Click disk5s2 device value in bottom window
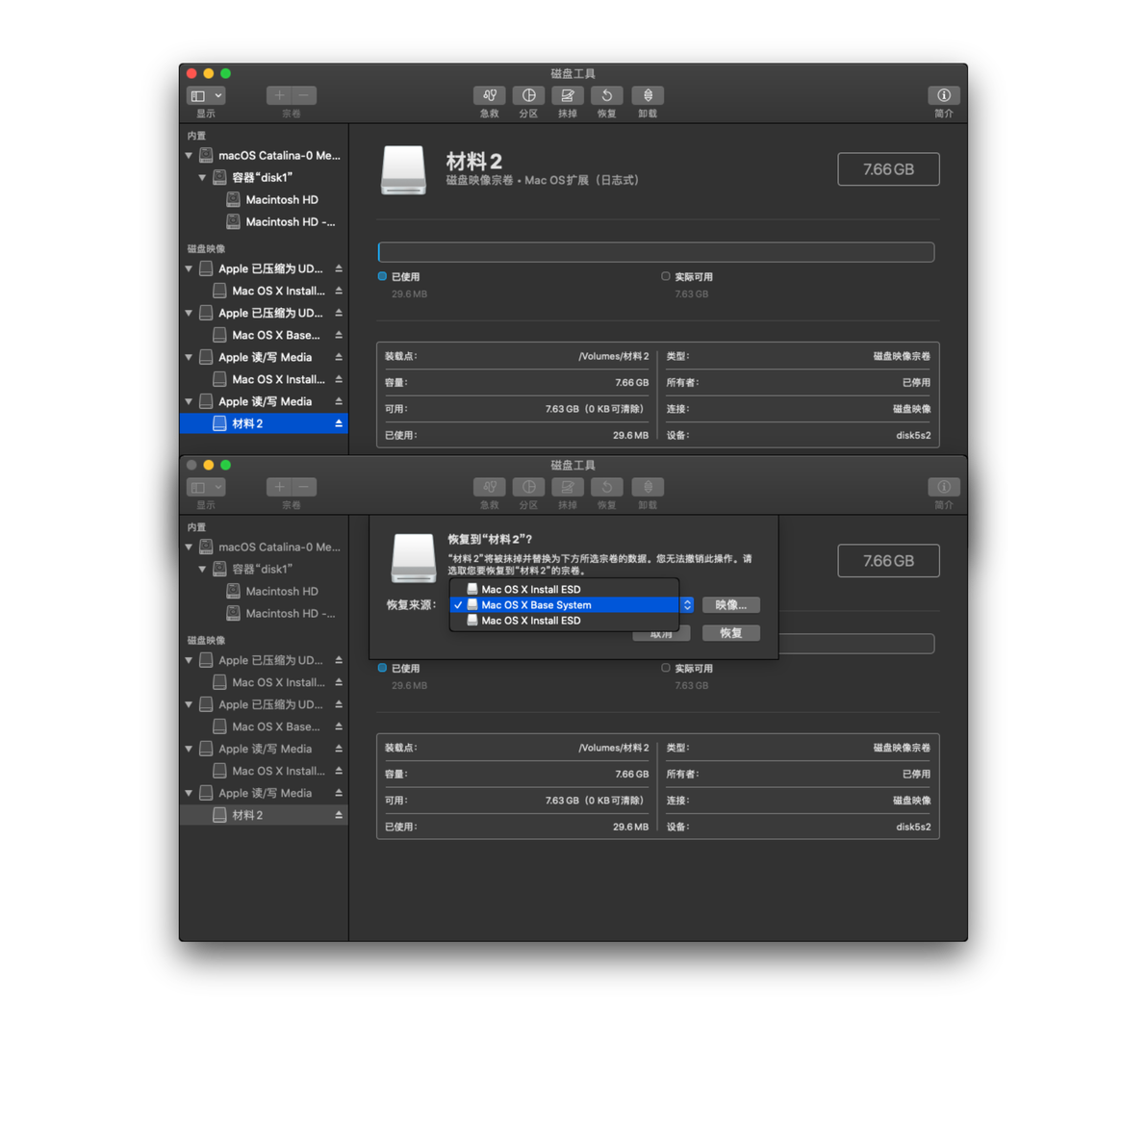Image resolution: width=1147 pixels, height=1147 pixels. point(913,827)
